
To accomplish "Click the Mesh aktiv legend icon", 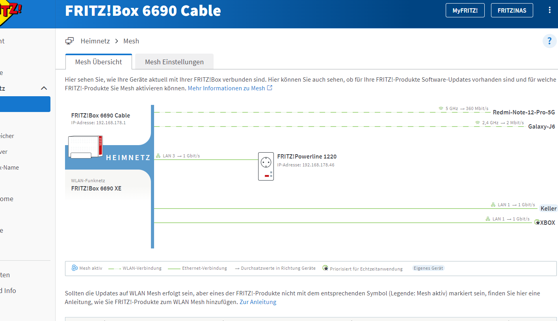I will coord(74,268).
